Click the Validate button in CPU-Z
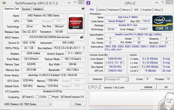Viewport: 174px width, 110px height. 148,87
